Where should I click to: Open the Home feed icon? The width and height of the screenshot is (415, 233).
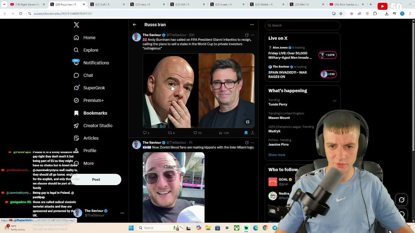[x=76, y=38]
